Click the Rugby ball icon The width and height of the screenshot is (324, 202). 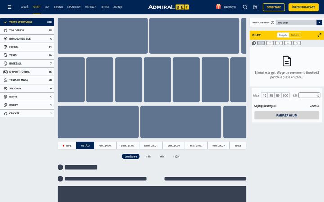point(5,105)
